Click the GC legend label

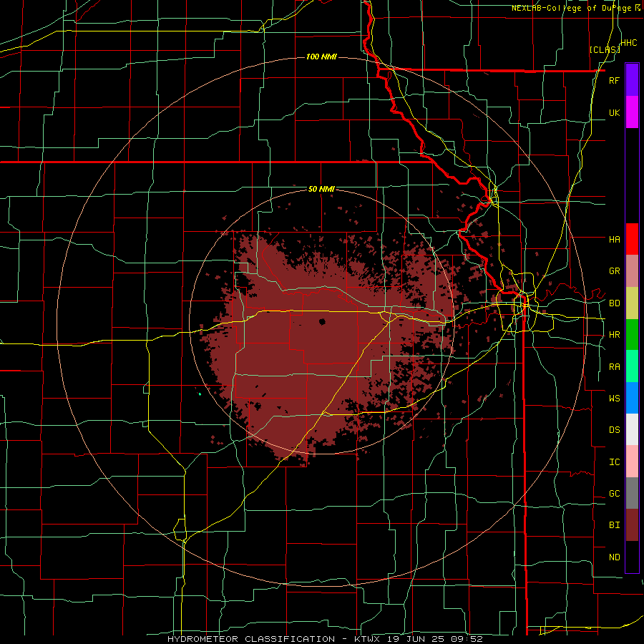click(x=614, y=494)
